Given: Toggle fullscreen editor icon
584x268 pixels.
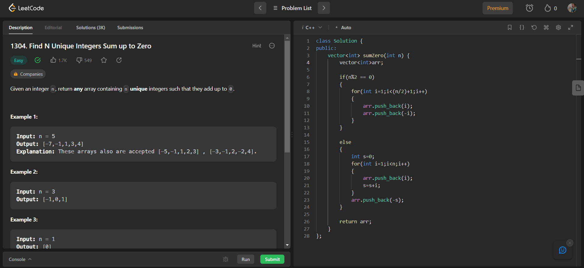Looking at the screenshot, I should [x=571, y=27].
